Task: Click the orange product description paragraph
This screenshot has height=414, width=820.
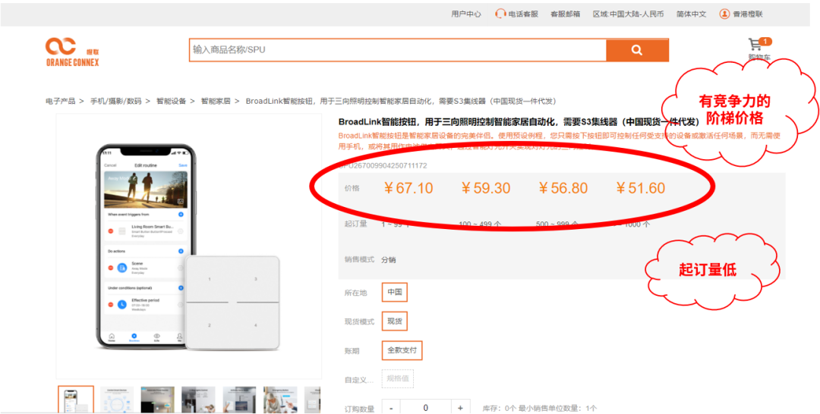Action: (560, 140)
